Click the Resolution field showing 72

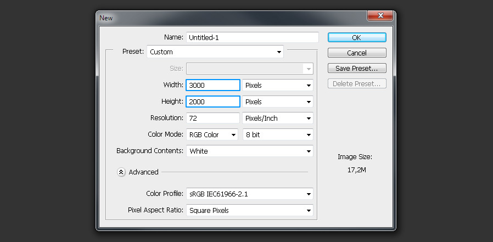[x=213, y=118]
